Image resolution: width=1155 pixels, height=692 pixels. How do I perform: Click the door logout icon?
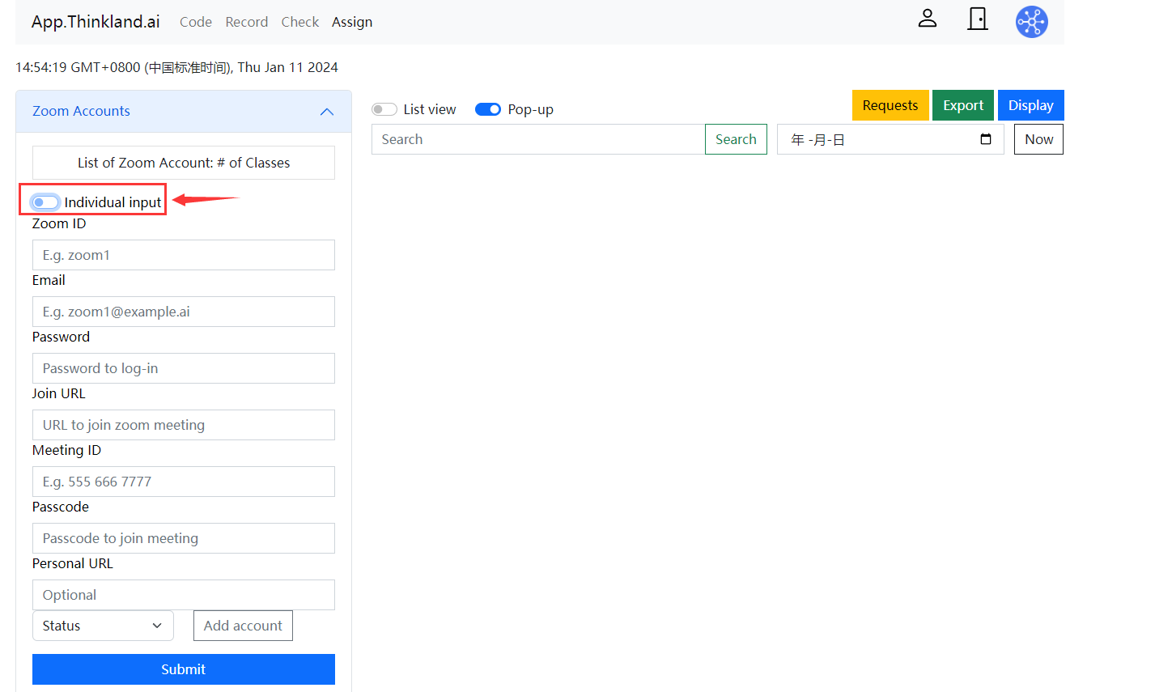[978, 19]
